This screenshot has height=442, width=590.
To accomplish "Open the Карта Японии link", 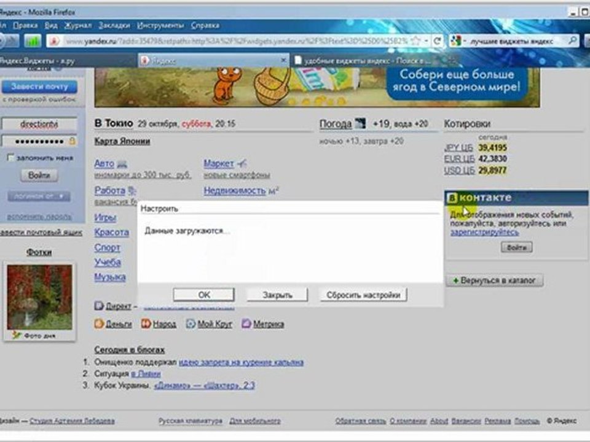I will (122, 141).
